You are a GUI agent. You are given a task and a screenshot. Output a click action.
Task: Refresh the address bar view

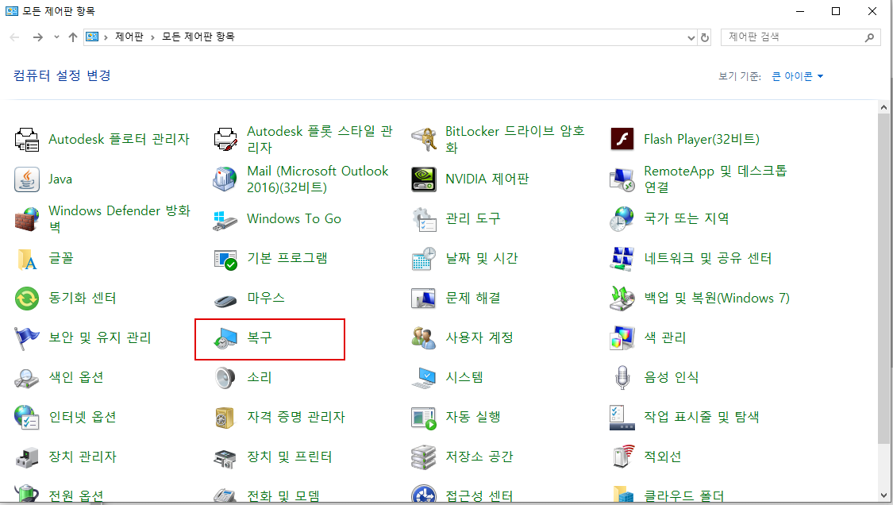705,37
